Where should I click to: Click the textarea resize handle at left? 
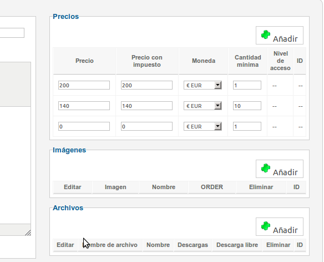tap(28, 233)
